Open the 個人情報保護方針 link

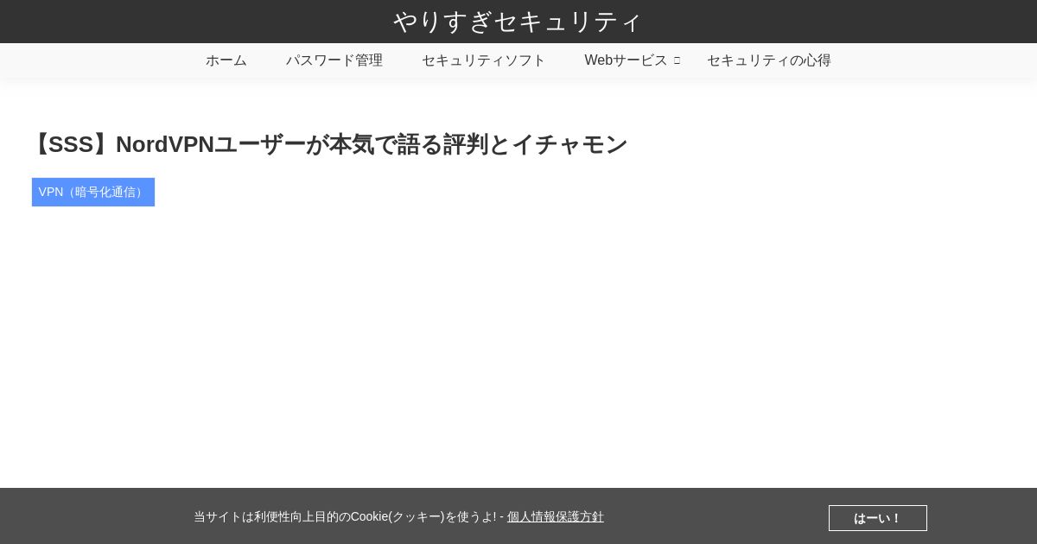(x=556, y=516)
